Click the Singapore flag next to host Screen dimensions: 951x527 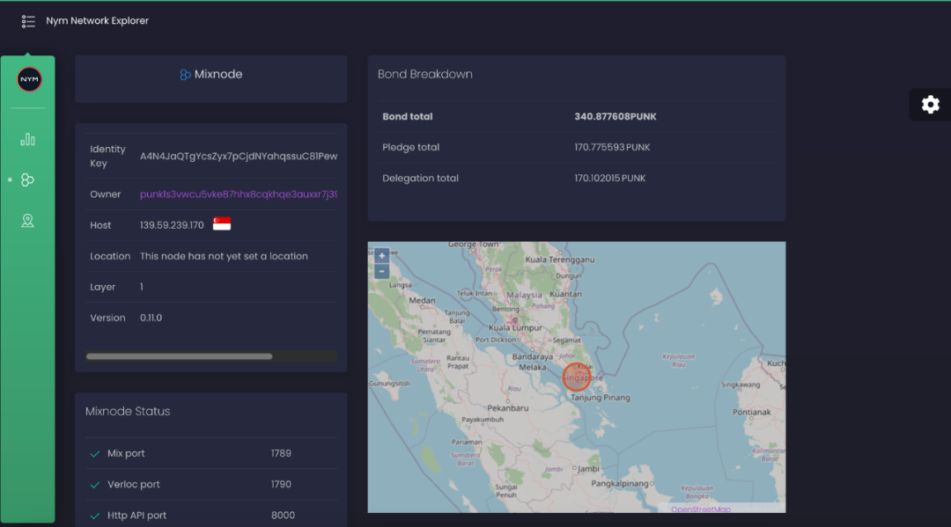click(222, 224)
